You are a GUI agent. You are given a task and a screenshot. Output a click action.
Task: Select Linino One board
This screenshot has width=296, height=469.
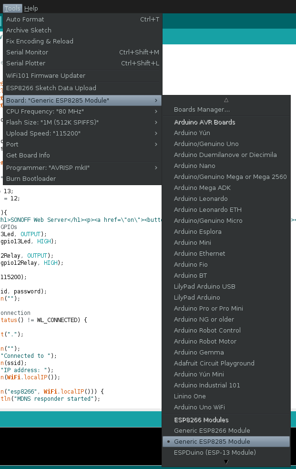[x=226, y=396]
